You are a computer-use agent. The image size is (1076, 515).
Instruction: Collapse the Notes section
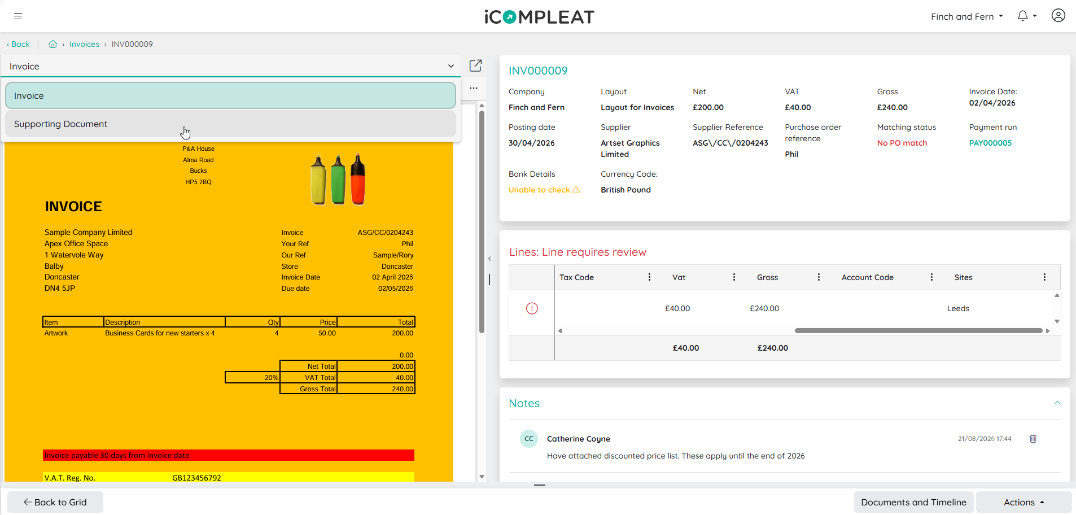[x=1057, y=403]
